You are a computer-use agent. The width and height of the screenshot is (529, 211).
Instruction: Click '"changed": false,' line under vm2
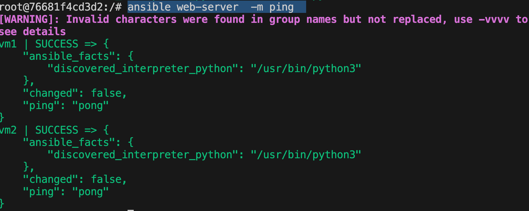75,179
